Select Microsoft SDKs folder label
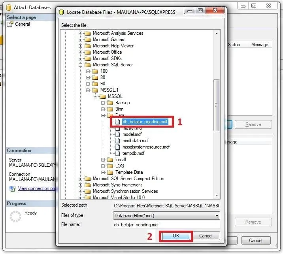 pyautogui.click(x=107, y=58)
